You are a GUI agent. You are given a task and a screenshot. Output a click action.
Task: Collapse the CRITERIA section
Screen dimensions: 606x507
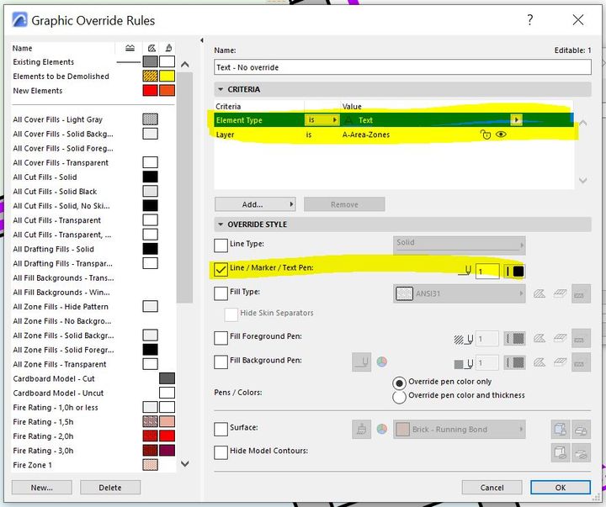click(221, 89)
